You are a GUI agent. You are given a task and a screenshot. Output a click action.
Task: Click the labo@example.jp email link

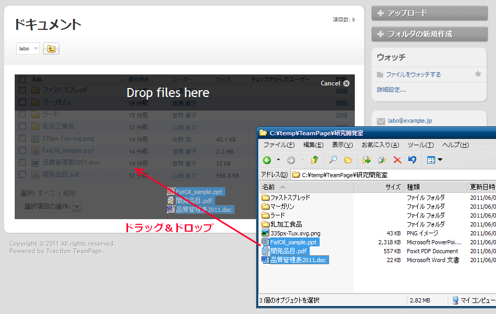(409, 121)
